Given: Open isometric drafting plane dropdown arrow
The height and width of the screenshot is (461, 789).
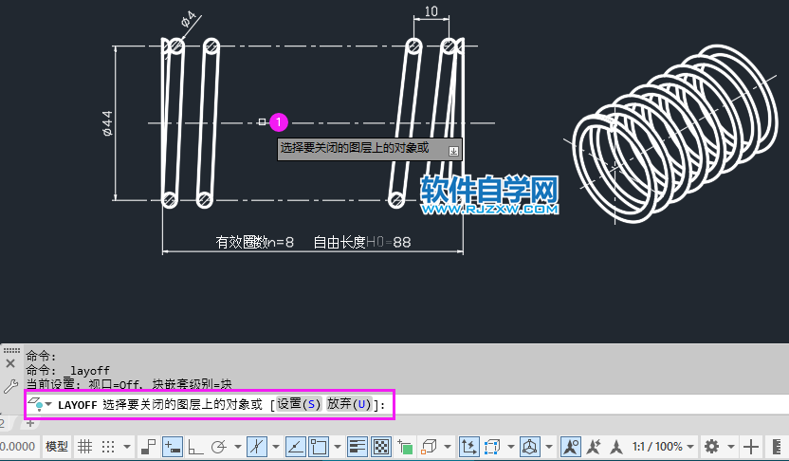Looking at the screenshot, I should 276,447.
